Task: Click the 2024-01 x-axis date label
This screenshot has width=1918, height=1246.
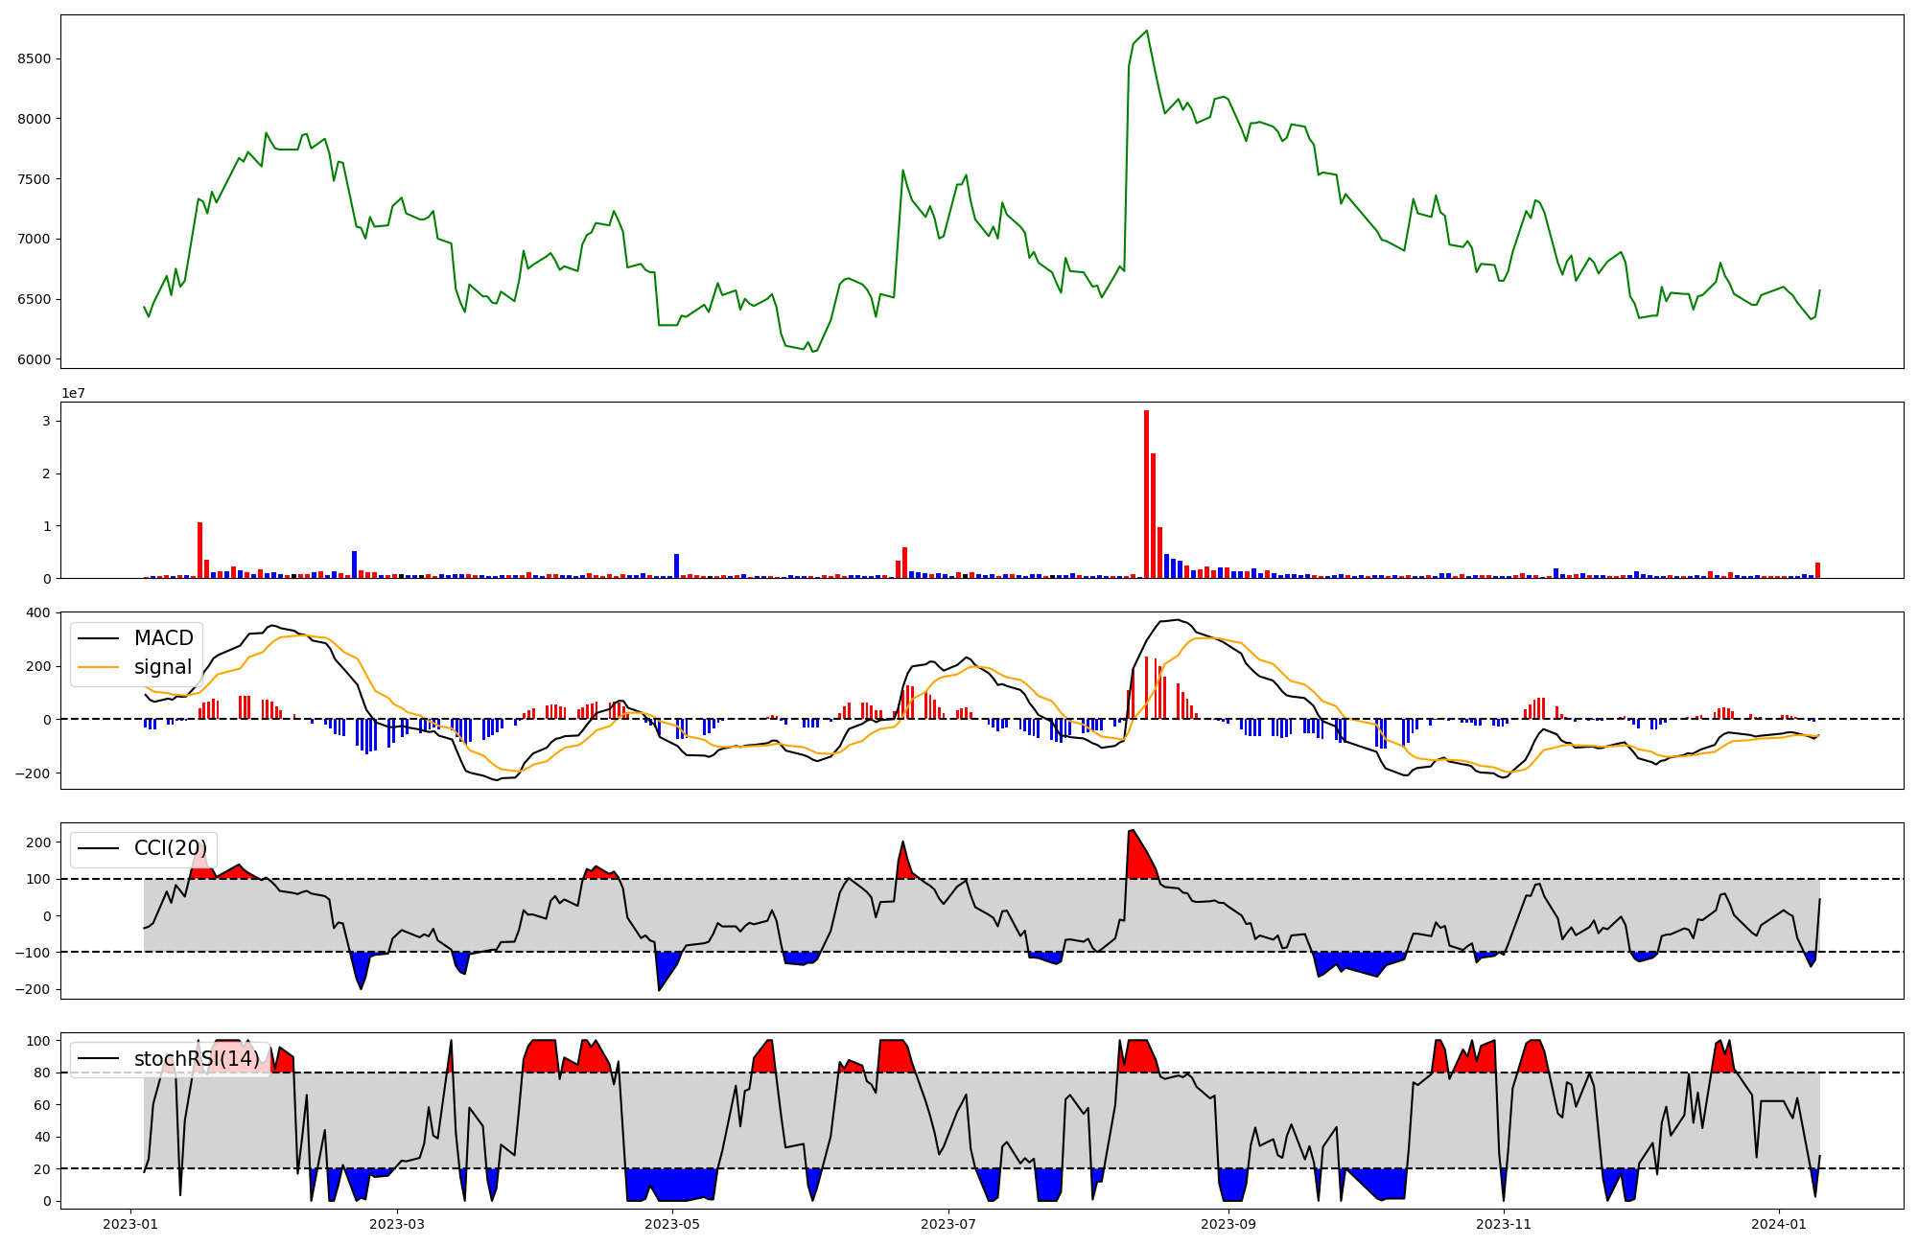Action: point(1779,1224)
